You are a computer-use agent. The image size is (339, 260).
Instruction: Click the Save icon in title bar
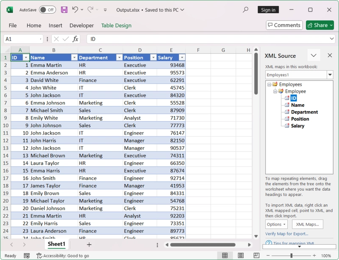click(x=64, y=10)
